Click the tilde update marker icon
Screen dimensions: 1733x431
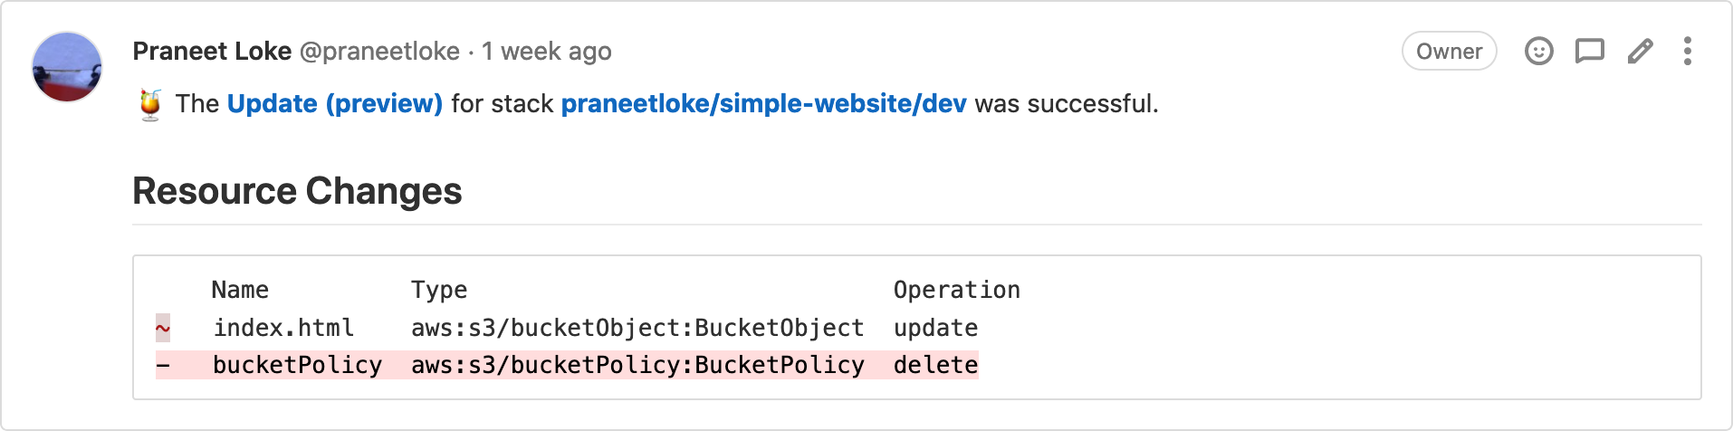(163, 328)
